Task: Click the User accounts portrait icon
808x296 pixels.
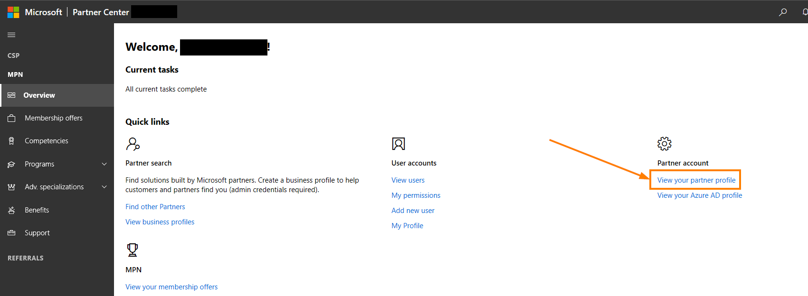Action: pos(399,144)
